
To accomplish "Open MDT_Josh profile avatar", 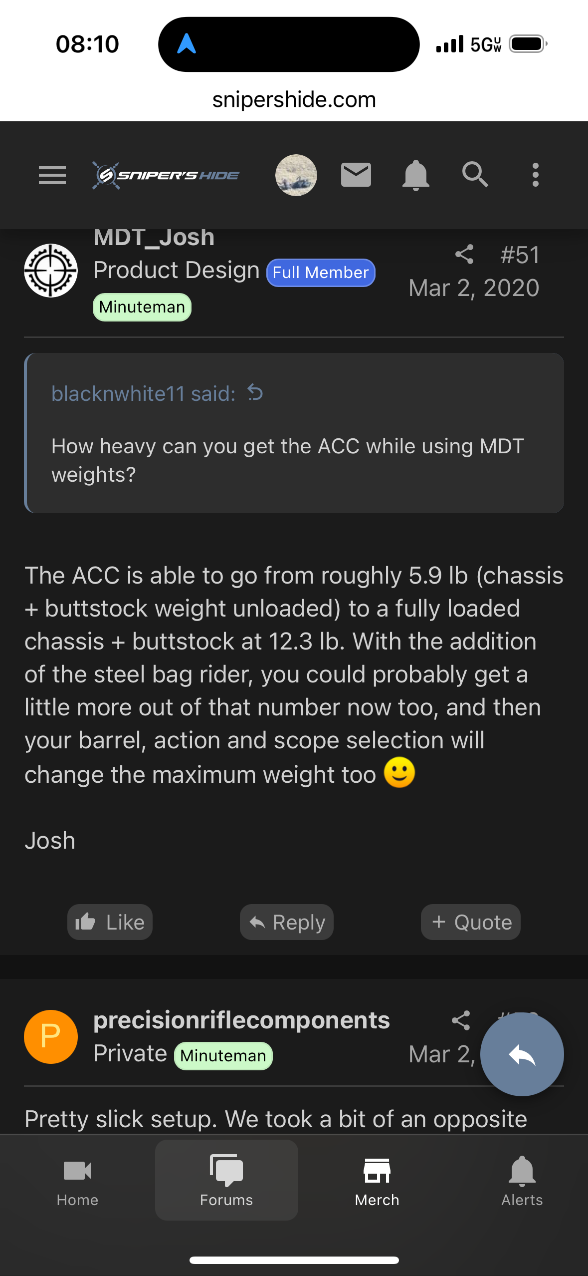I will point(51,271).
